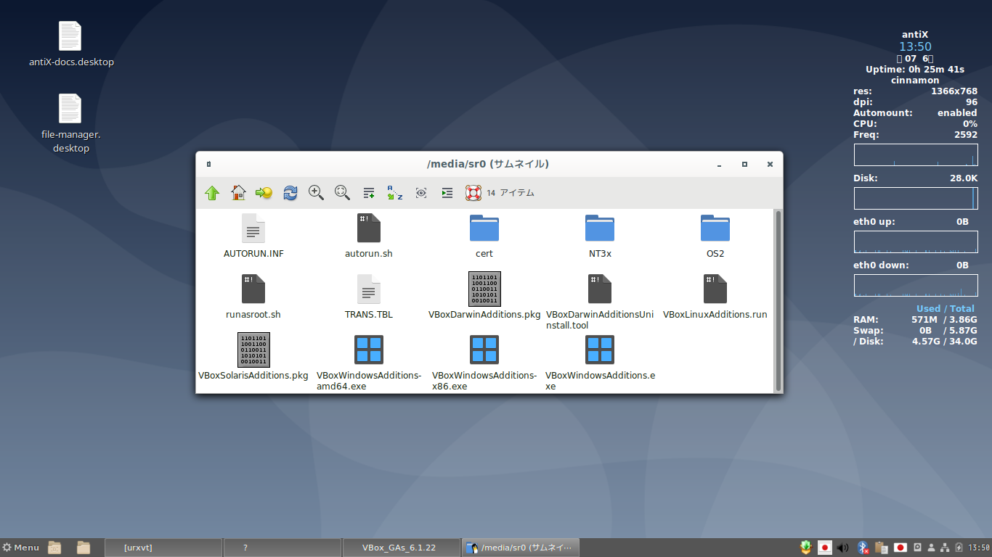This screenshot has height=557, width=992.
Task: Select the AUTORUN.INF file
Action: (x=253, y=236)
